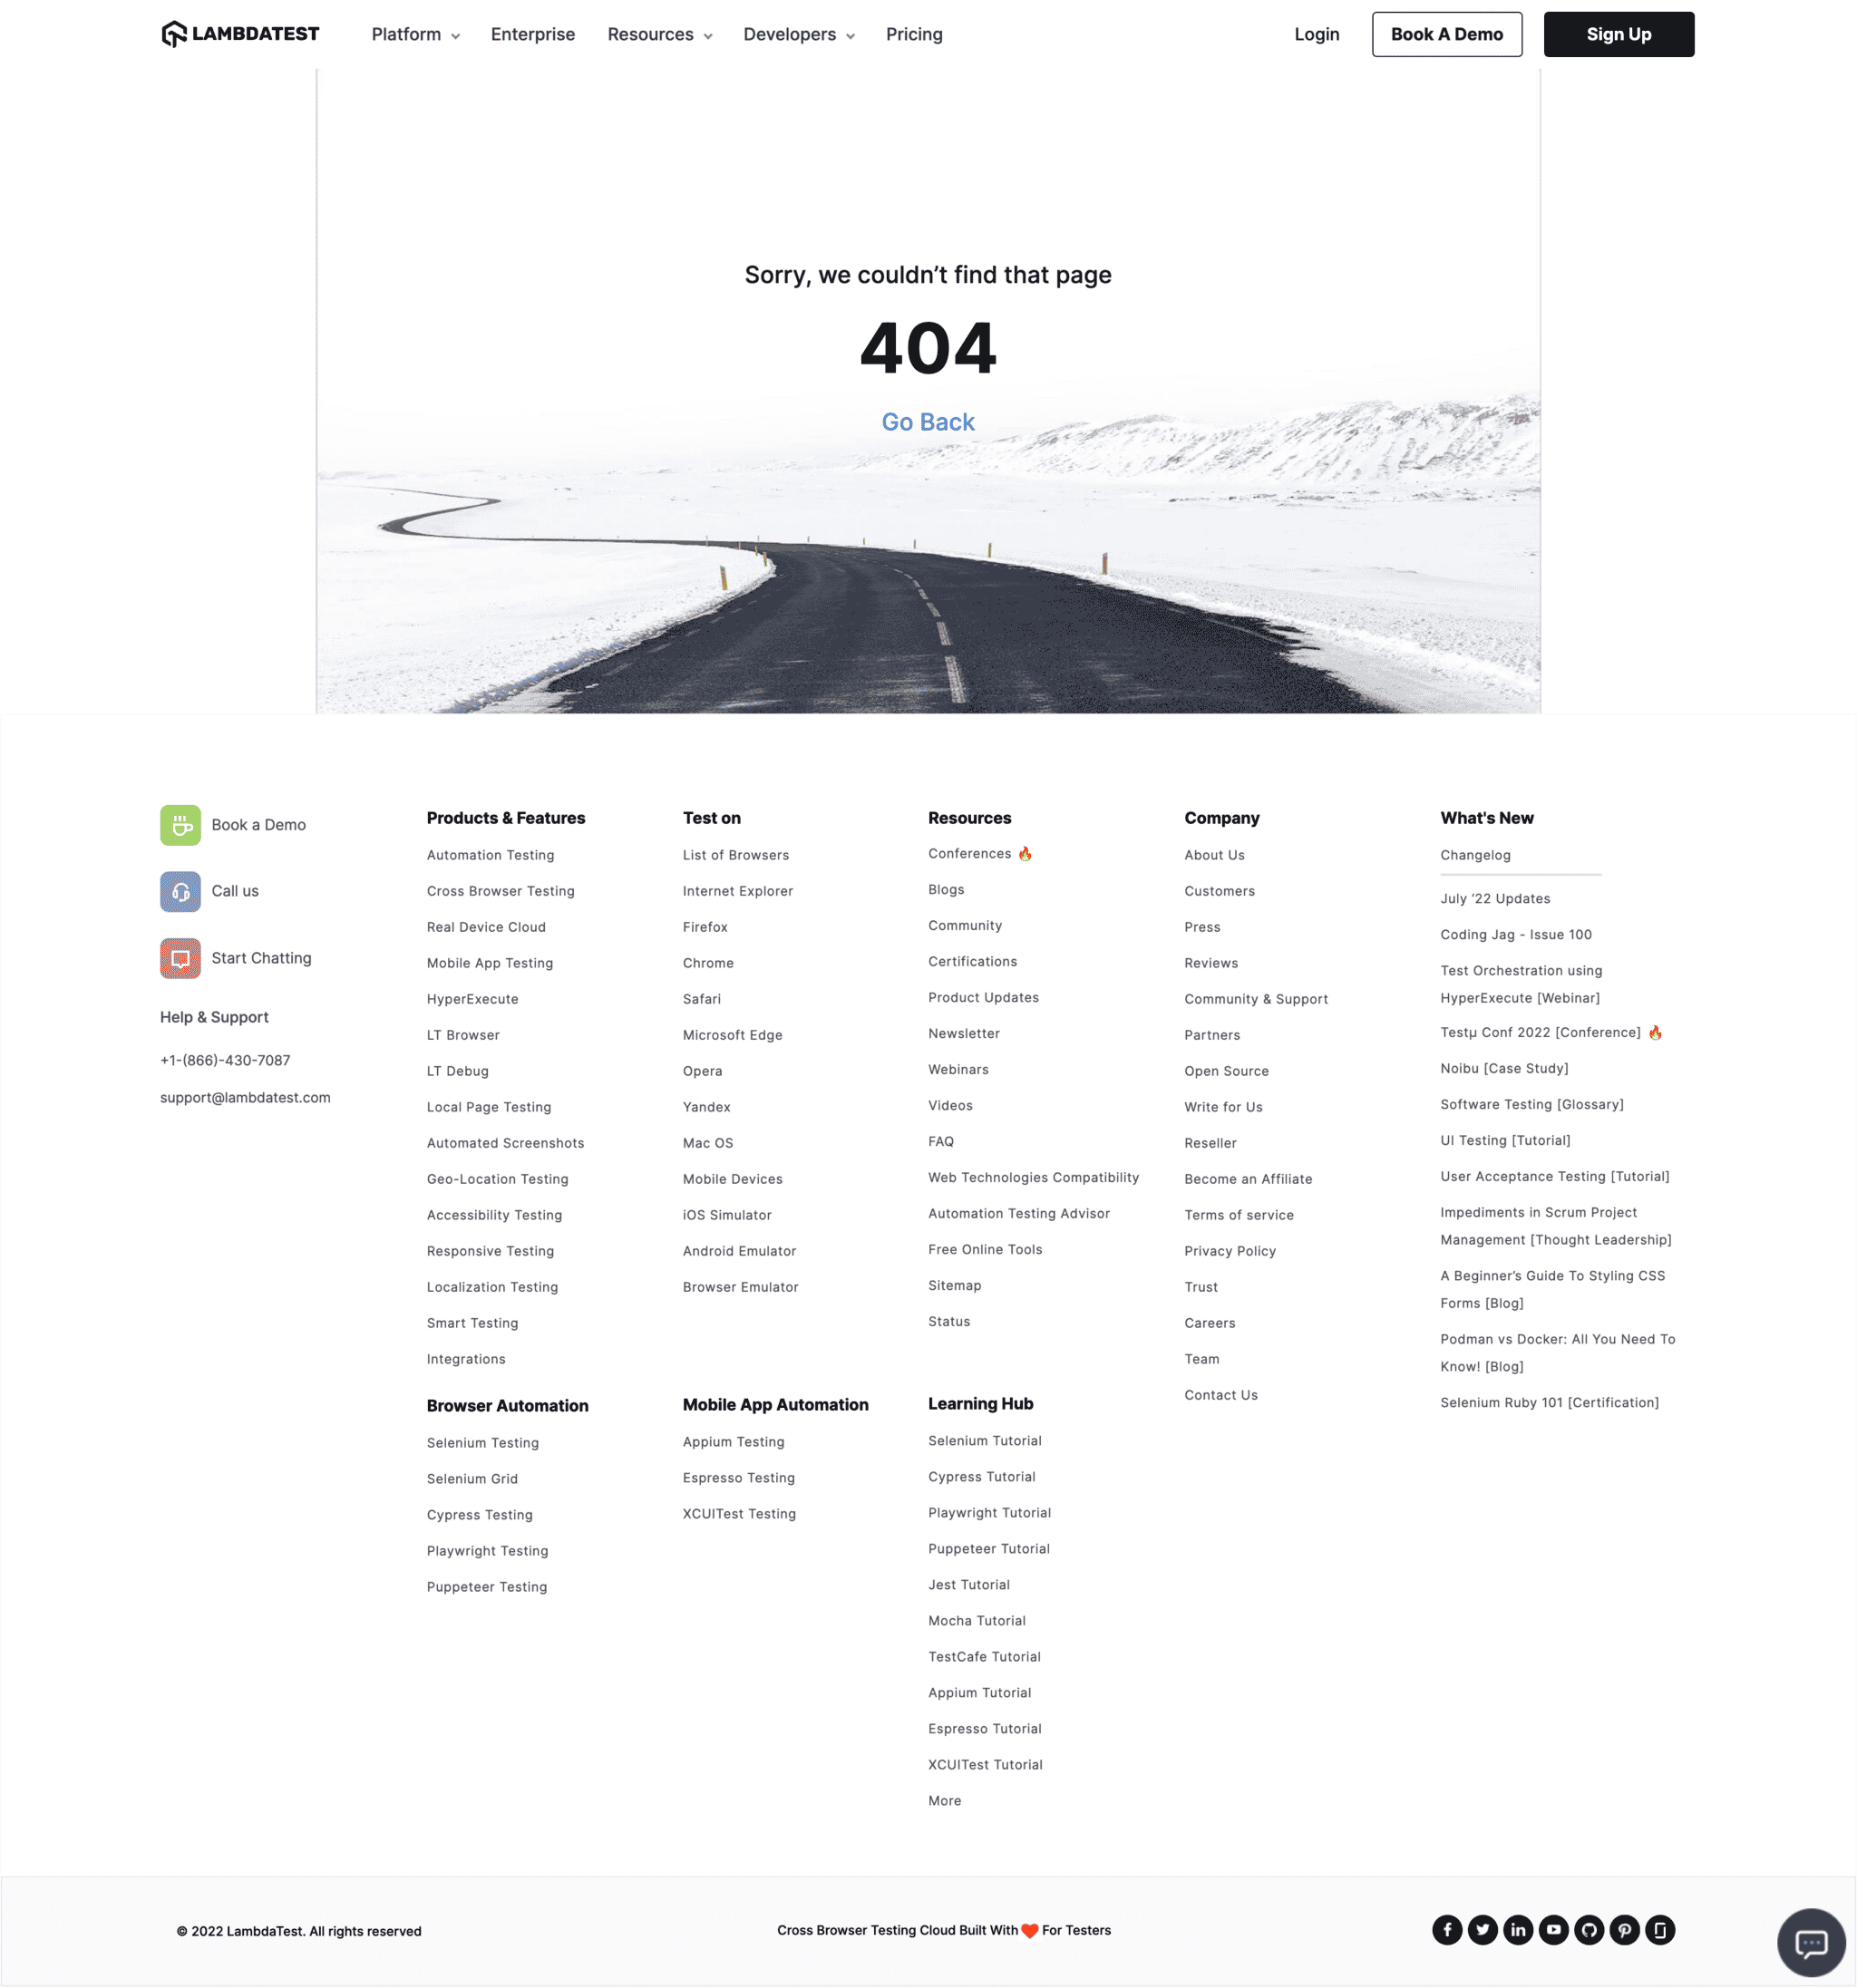1857x1988 pixels.
Task: Click the Call us icon
Action: pyautogui.click(x=180, y=890)
